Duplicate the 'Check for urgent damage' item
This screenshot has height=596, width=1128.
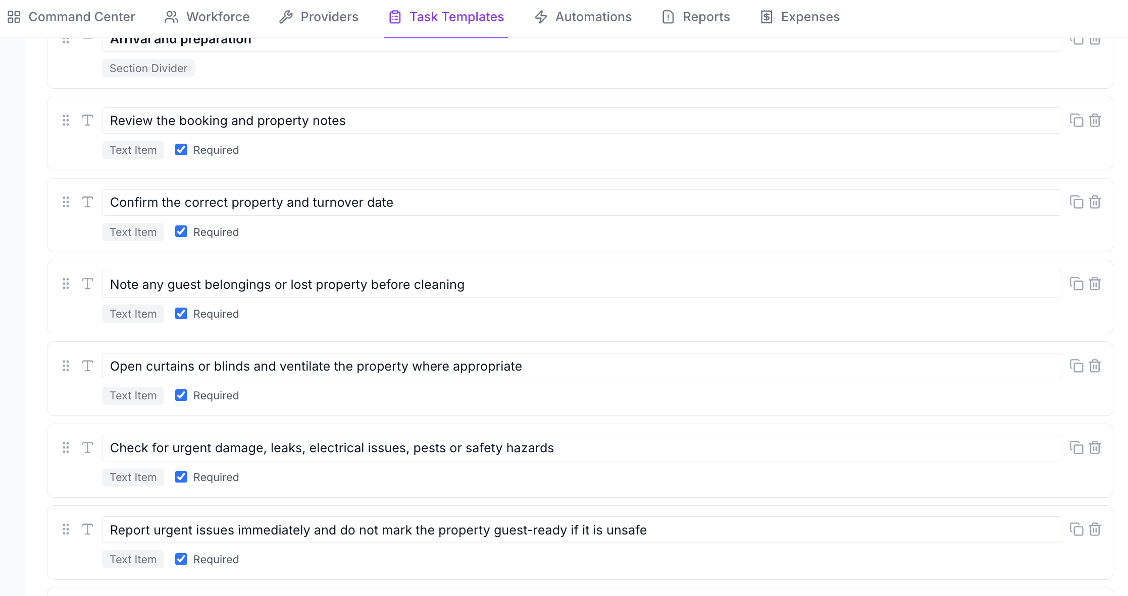coord(1076,448)
